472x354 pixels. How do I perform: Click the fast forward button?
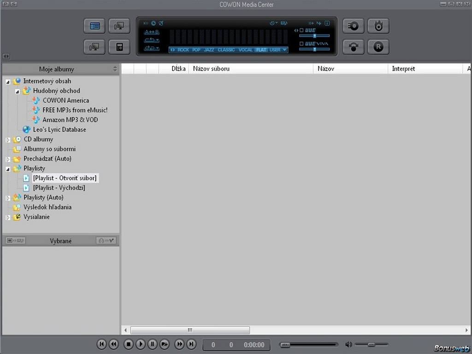click(x=179, y=344)
